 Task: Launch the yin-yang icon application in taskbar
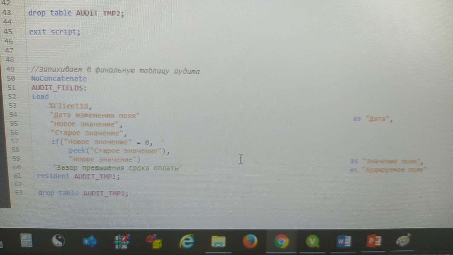(x=58, y=241)
